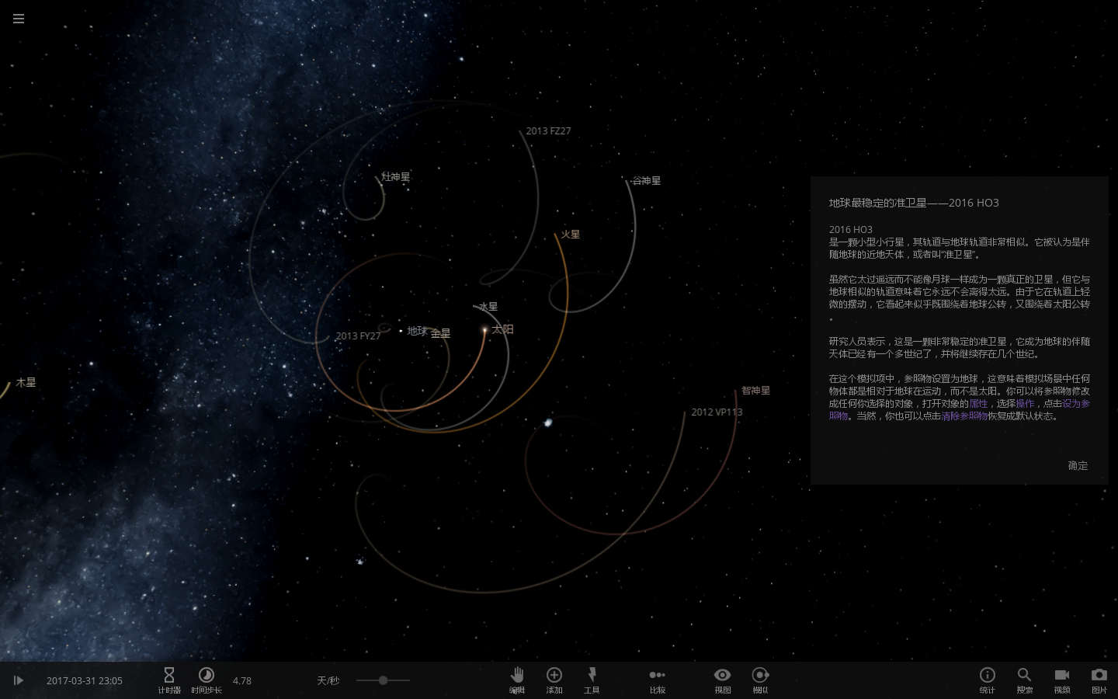
Task: Select the 谷神星 Ceres label
Action: click(x=647, y=181)
